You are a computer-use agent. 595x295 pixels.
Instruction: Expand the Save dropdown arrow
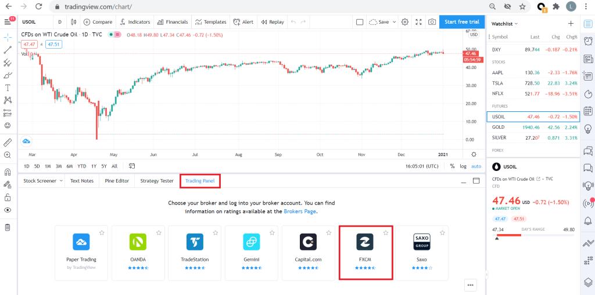coord(395,22)
